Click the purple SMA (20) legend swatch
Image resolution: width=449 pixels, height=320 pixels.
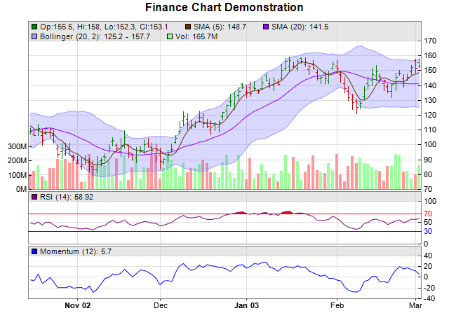266,27
